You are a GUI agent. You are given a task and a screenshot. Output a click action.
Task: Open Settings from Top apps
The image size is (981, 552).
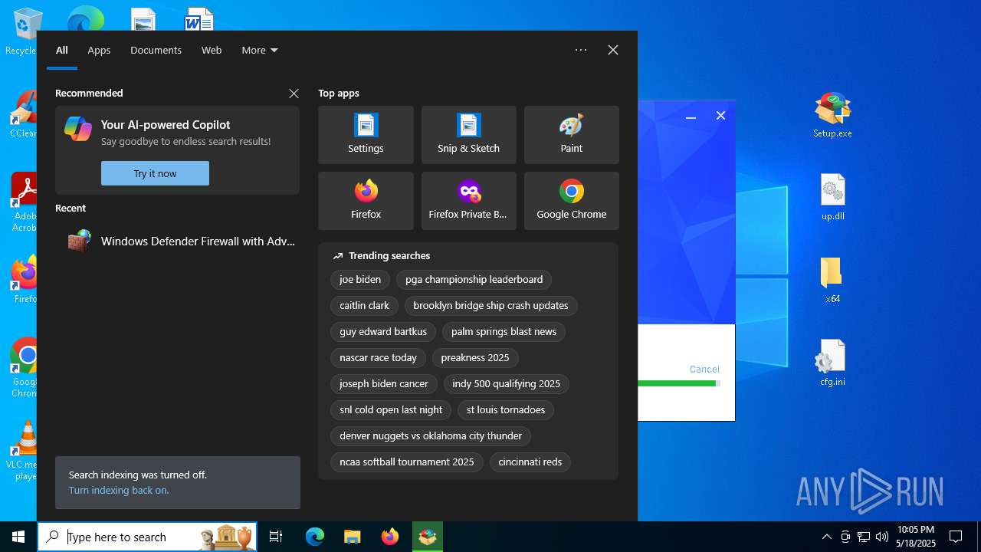(x=366, y=135)
